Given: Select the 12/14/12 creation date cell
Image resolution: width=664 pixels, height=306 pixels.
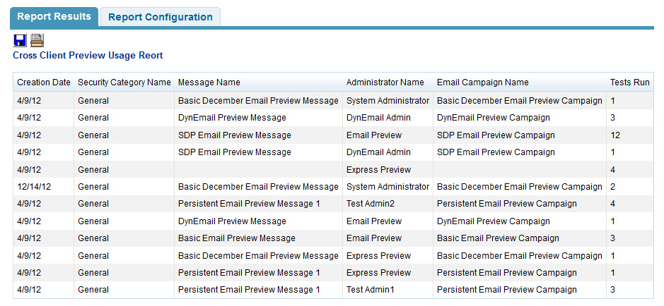Looking at the screenshot, I should 34,187.
